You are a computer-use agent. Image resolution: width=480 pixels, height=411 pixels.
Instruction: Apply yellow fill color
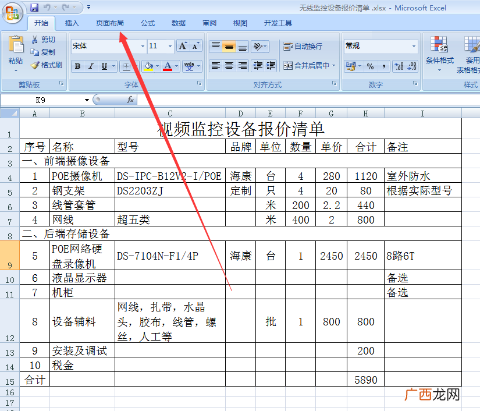coord(148,66)
